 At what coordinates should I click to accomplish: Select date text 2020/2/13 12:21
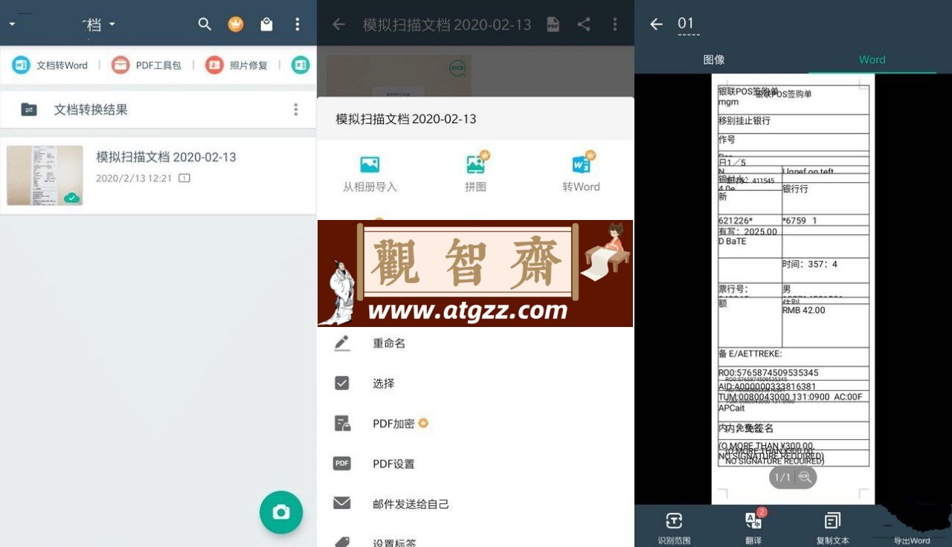coord(134,178)
